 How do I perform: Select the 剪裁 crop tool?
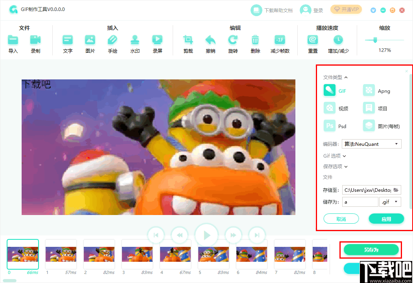coord(188,40)
